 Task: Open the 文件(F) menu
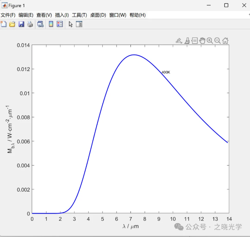click(x=8, y=15)
